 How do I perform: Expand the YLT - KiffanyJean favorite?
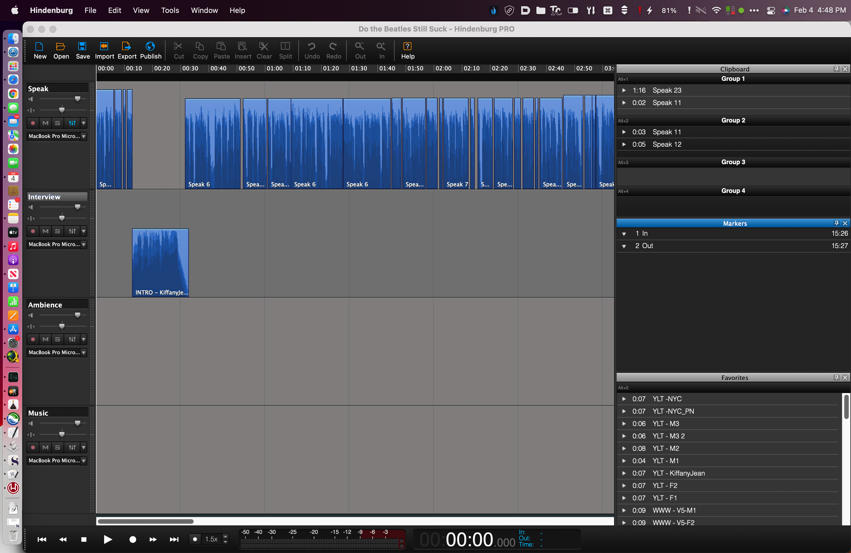tap(624, 473)
